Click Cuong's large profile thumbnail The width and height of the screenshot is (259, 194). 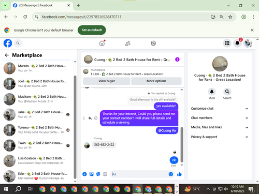[220, 64]
